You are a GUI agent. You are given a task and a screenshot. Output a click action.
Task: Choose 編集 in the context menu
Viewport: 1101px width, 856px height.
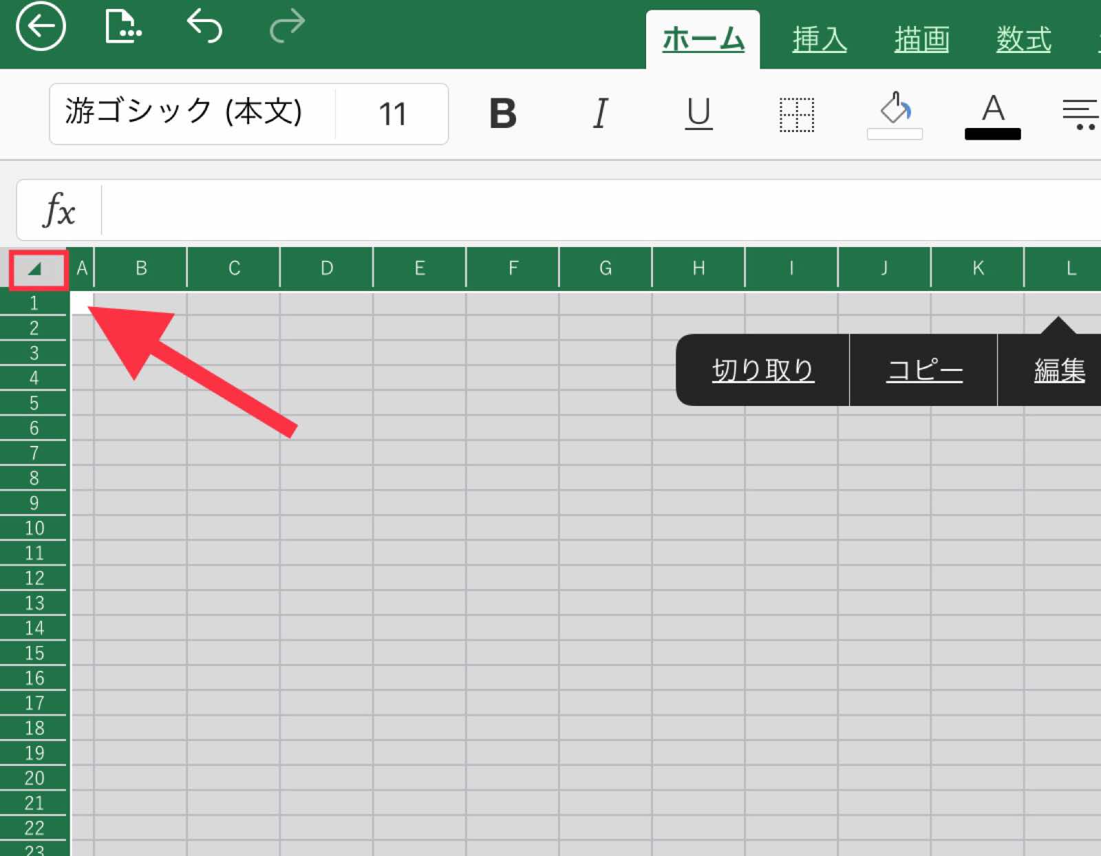1058,370
